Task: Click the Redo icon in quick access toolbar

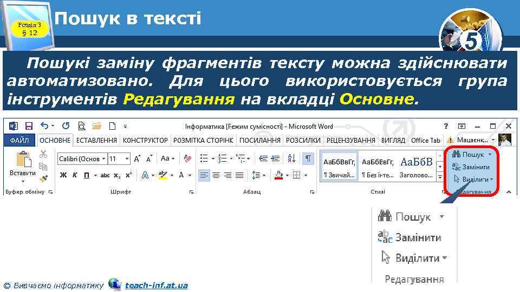Action: (x=66, y=126)
